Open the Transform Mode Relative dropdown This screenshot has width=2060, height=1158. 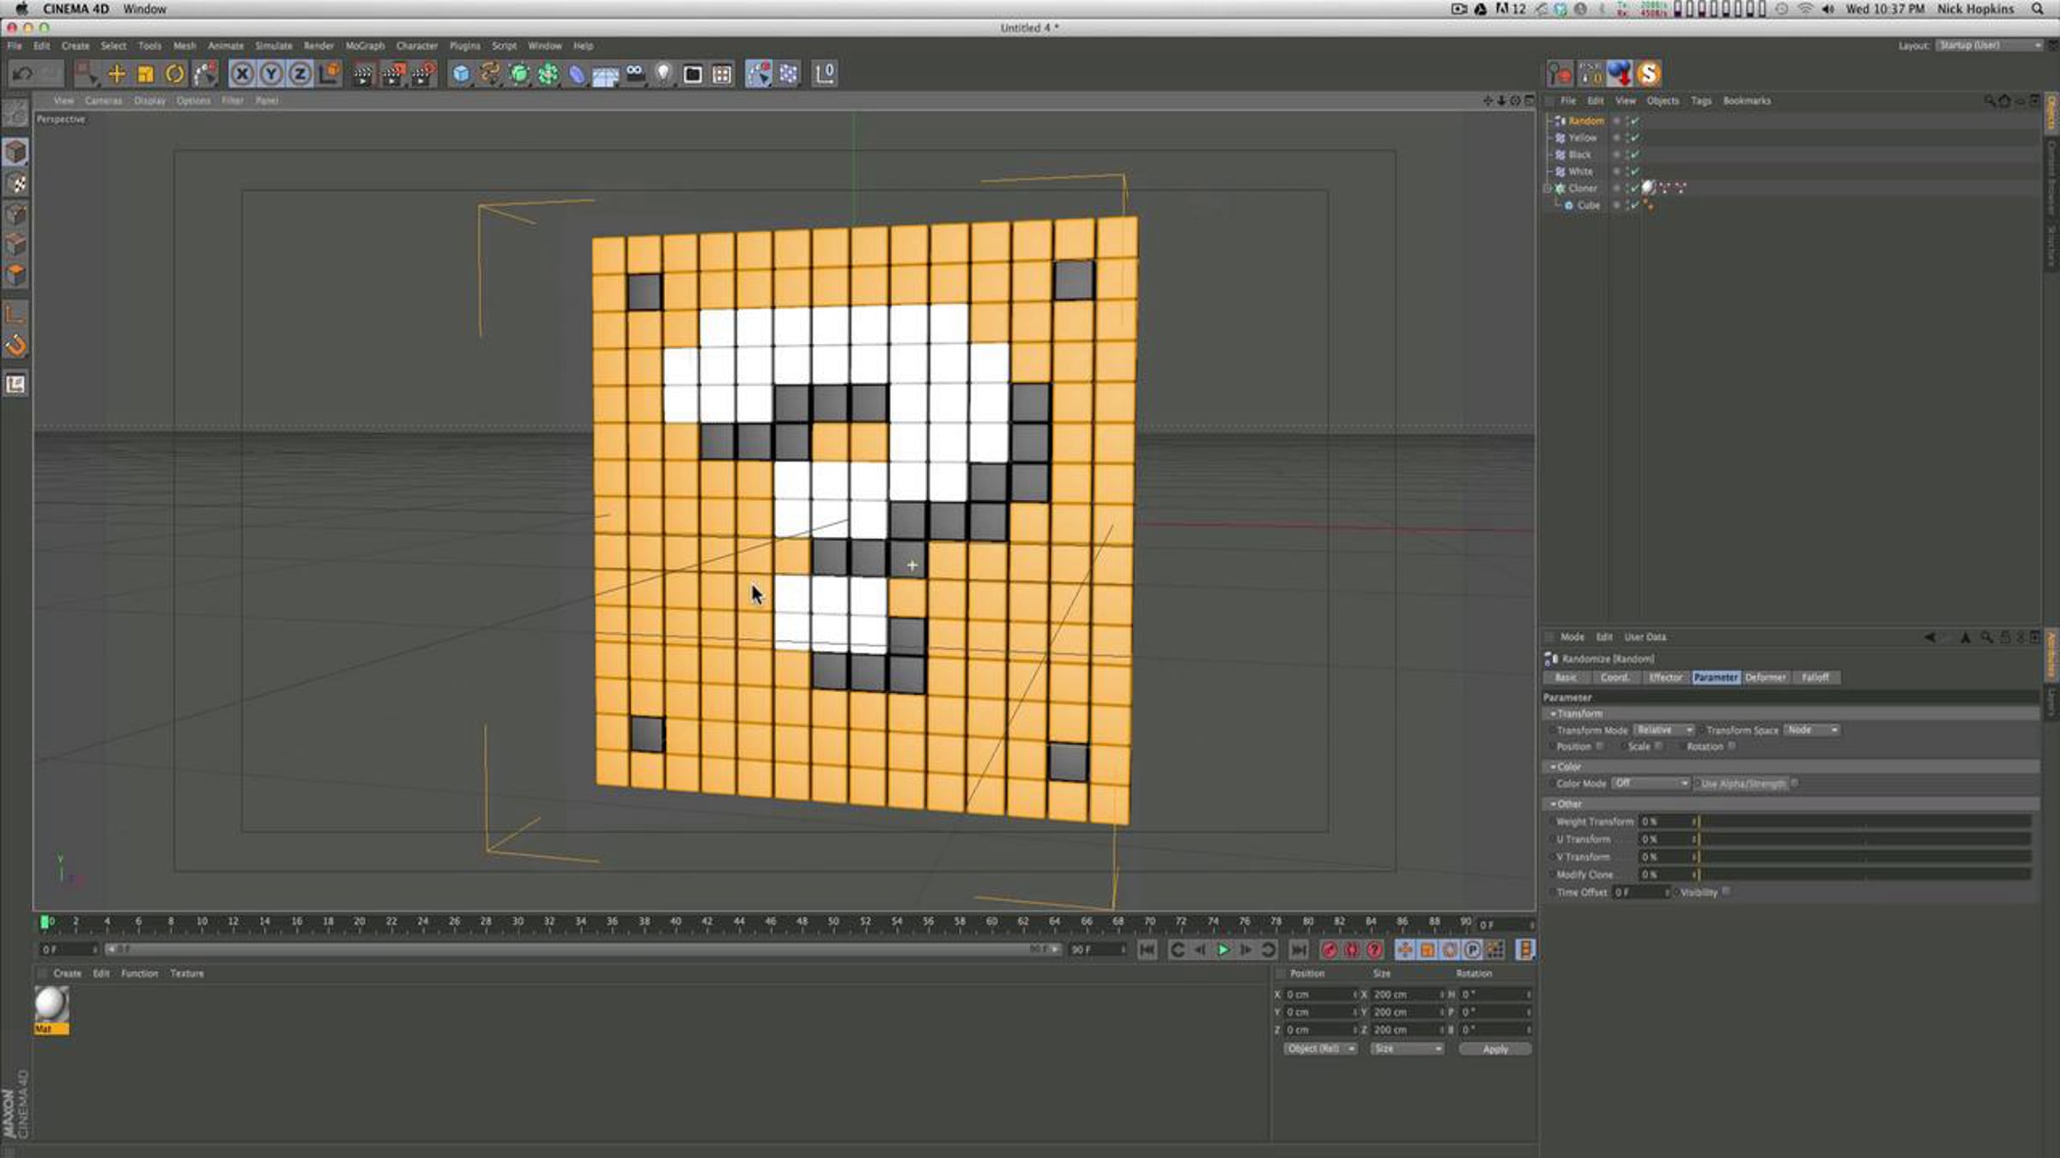(1663, 730)
